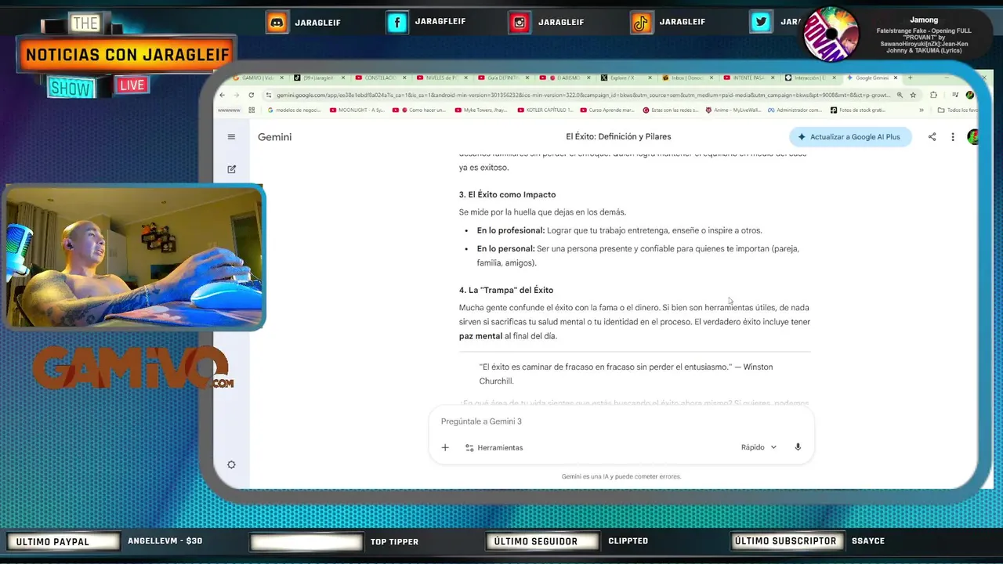Open Chrome profile avatar in toolbar
The width and height of the screenshot is (1003, 564).
click(969, 95)
